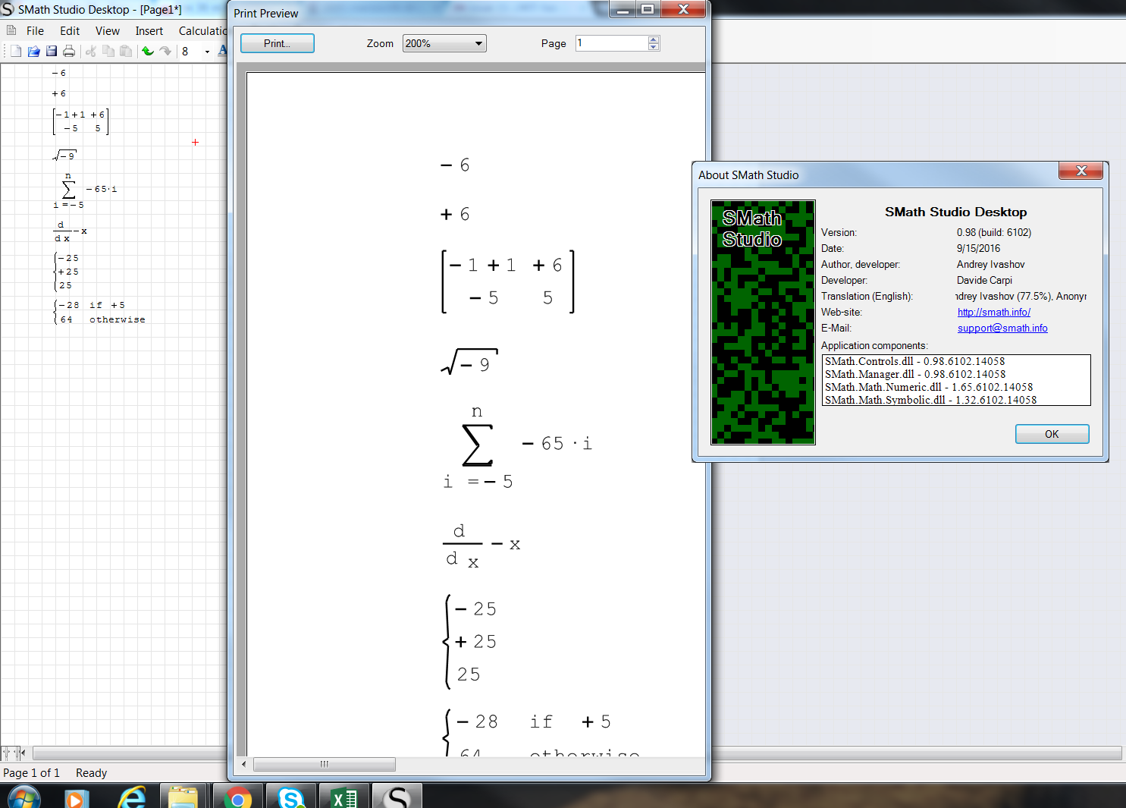Decrease page number with stepper down arrow
This screenshot has width=1126, height=808.
(654, 47)
